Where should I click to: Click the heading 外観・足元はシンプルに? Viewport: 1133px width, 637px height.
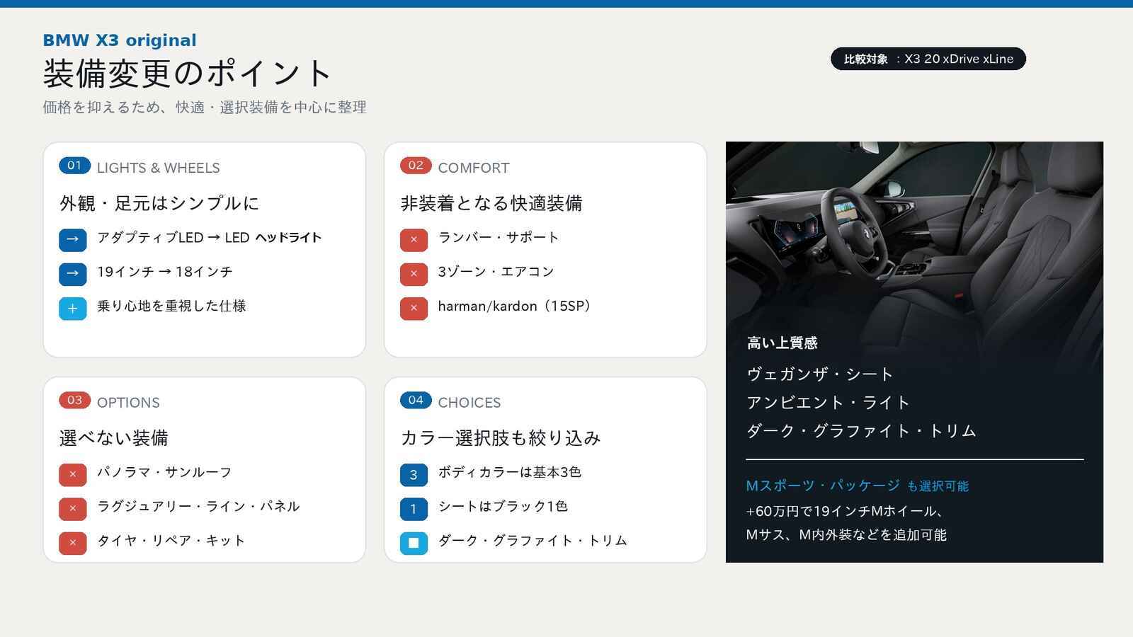pos(159,203)
